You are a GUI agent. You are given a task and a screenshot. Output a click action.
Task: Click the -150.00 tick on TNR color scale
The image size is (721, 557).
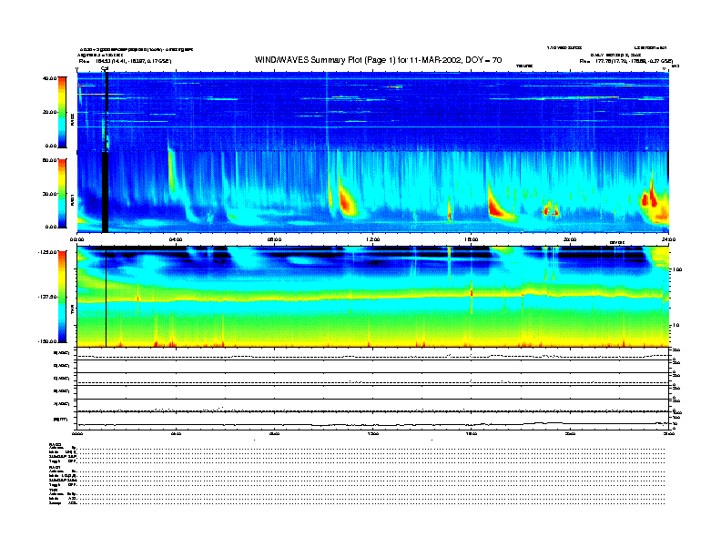[x=48, y=341]
